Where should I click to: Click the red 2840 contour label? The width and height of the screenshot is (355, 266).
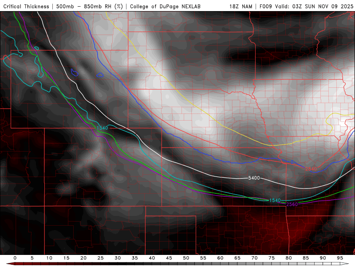311,169
